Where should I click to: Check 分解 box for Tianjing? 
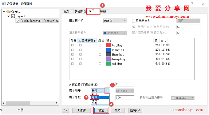pos(72,50)
